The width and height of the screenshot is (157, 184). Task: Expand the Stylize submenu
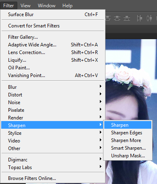tap(52, 133)
